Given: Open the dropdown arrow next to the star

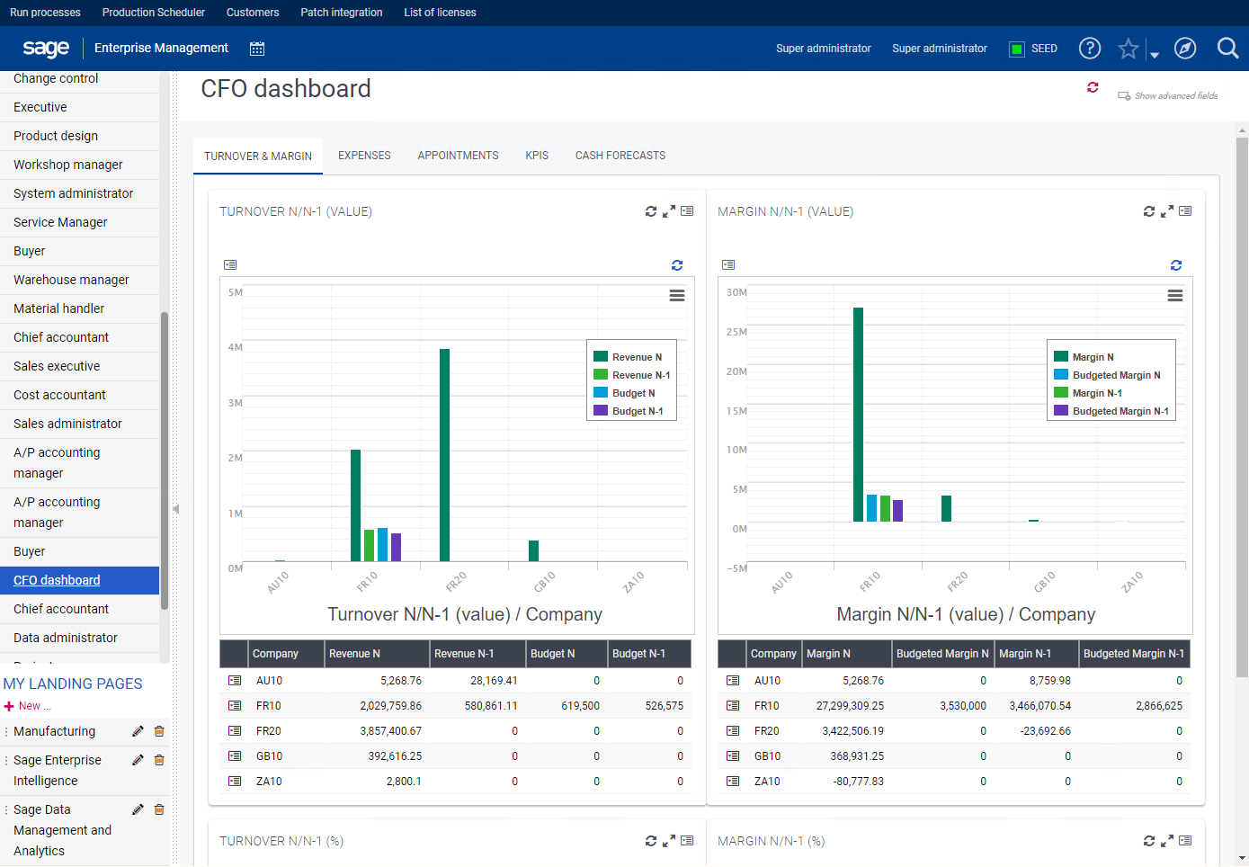Looking at the screenshot, I should coord(1154,54).
